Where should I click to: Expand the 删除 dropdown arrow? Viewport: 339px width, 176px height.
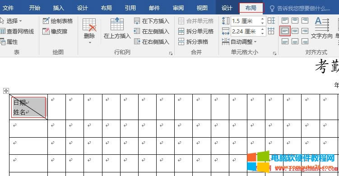(x=90, y=42)
